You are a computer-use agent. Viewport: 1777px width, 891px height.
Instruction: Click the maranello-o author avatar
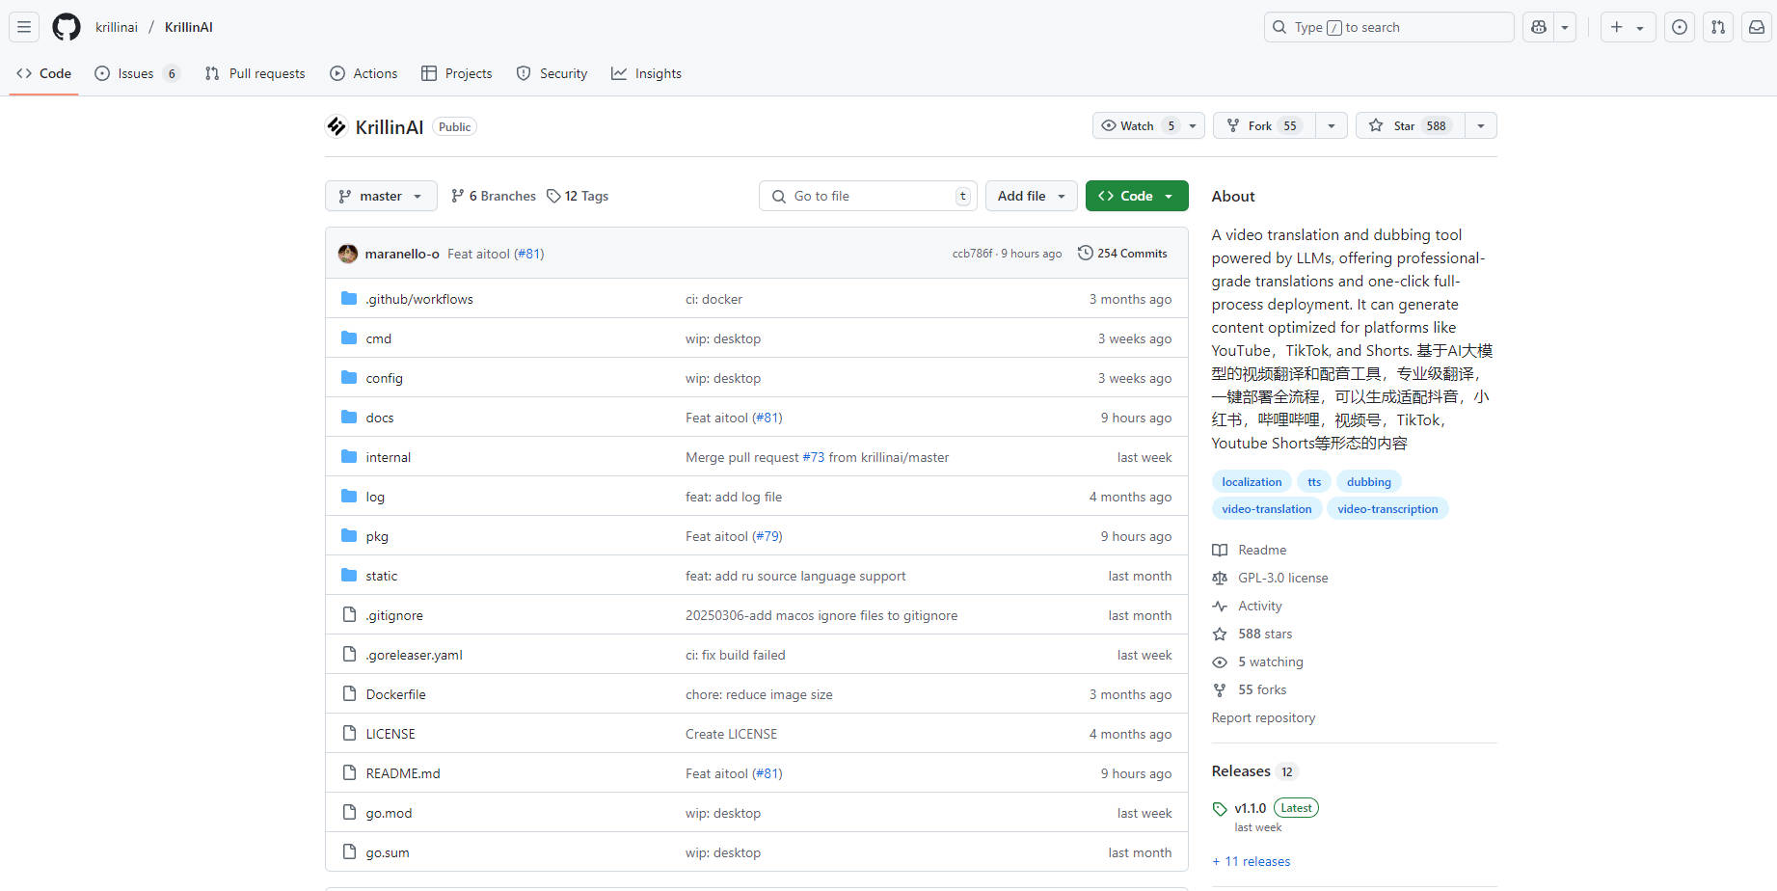(x=348, y=254)
